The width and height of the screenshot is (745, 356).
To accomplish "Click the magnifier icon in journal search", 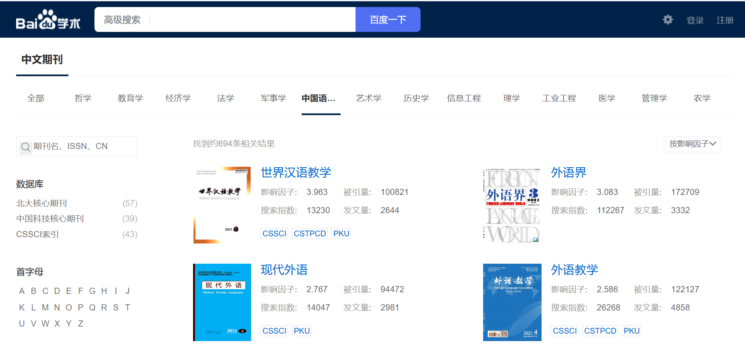I will pyautogui.click(x=26, y=147).
